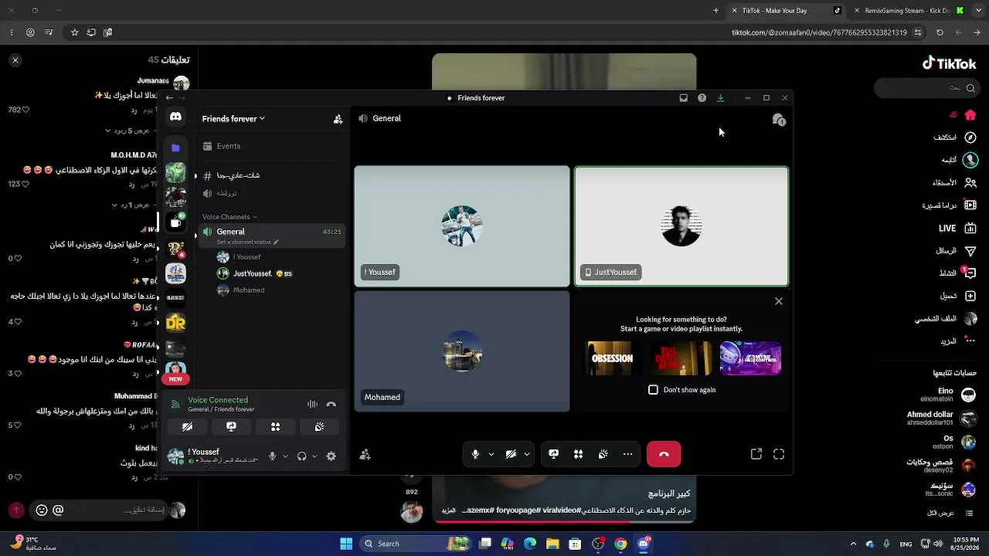989x556 pixels.
Task: Deafen with headphones icon in user panel
Action: tap(301, 456)
